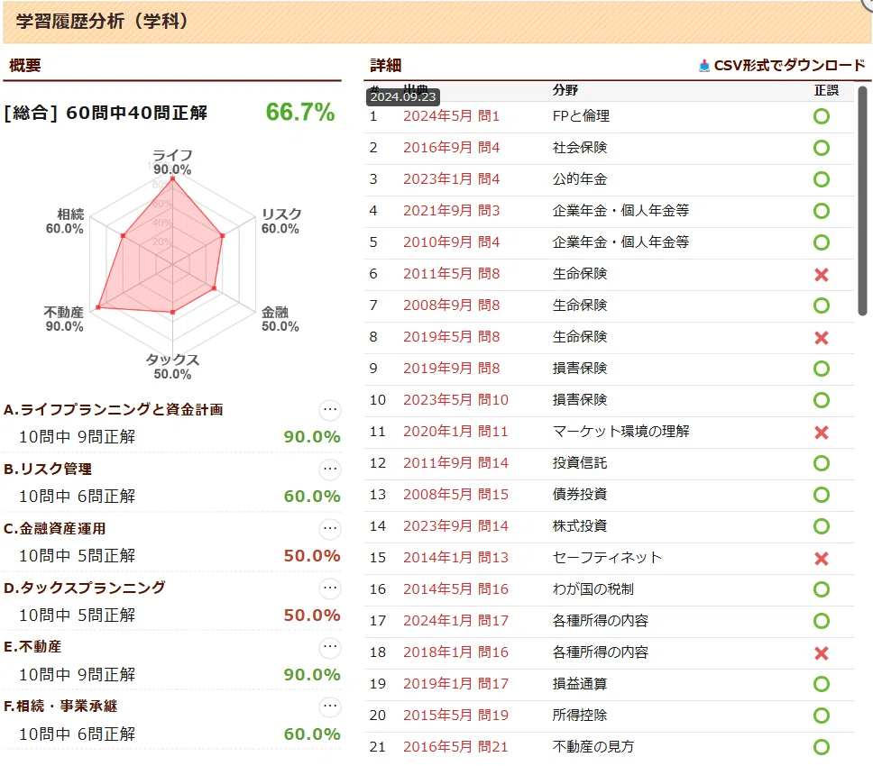Screen dimensions: 873x766
Task: Click the 2024.09.23 date tooltip
Action: click(403, 96)
